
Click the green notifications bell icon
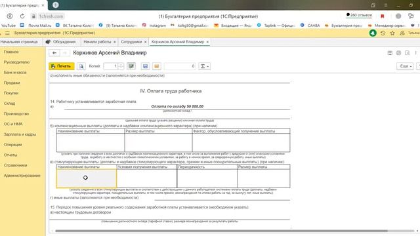(x=373, y=33)
